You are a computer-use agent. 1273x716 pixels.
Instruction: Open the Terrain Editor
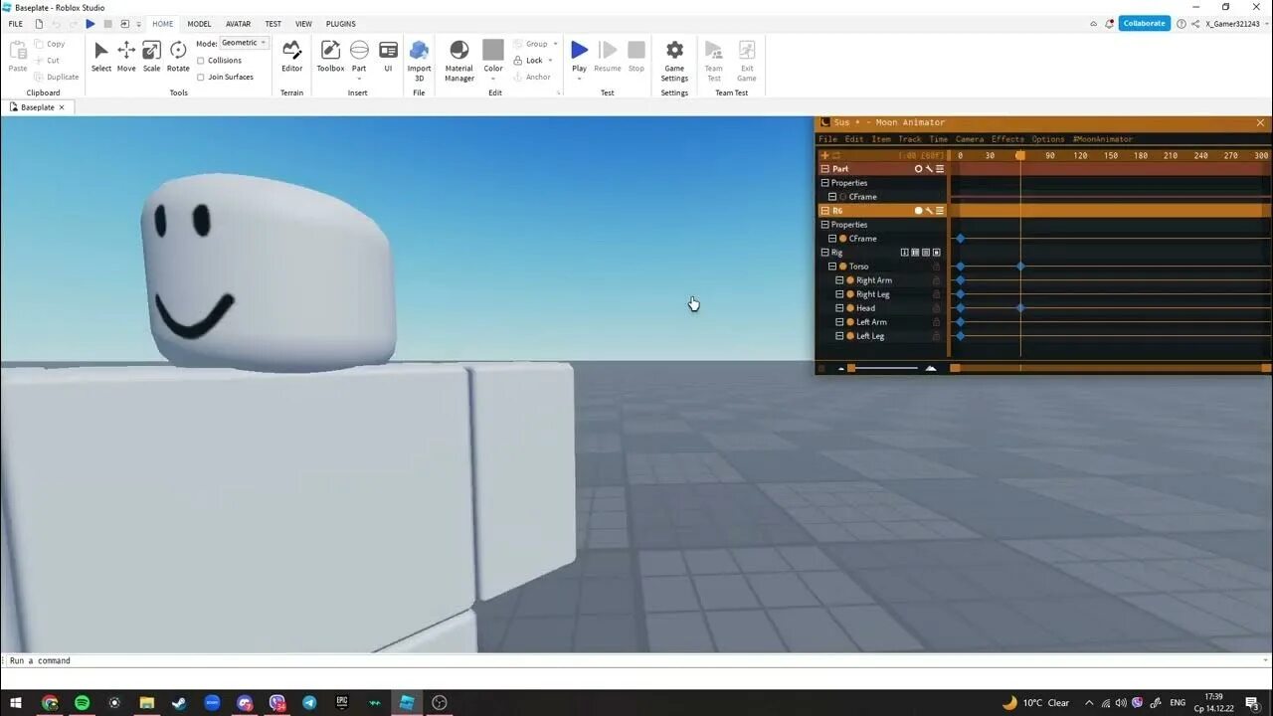291,56
